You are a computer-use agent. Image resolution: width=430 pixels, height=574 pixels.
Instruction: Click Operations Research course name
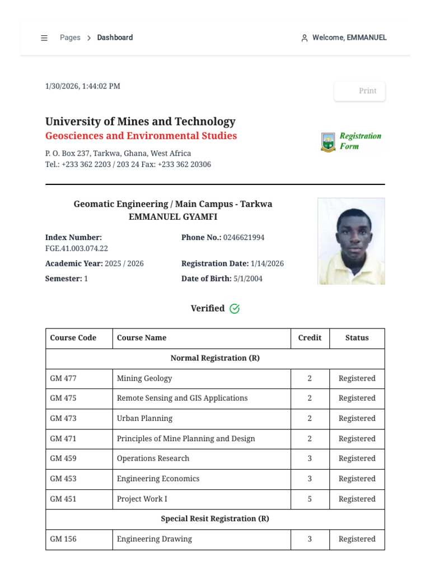coord(153,459)
